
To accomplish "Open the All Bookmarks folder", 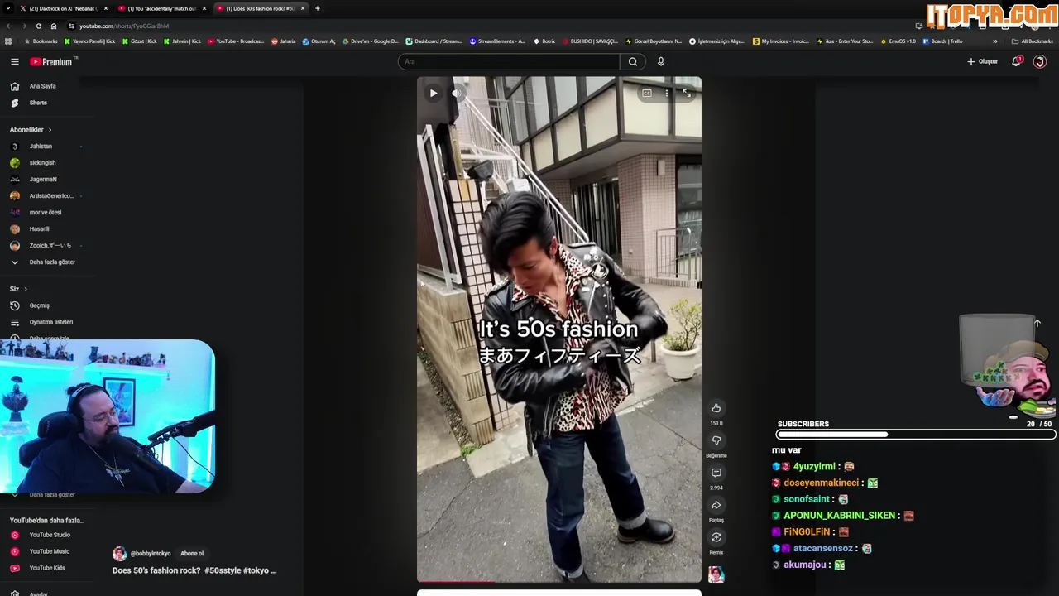I will pyautogui.click(x=1032, y=41).
